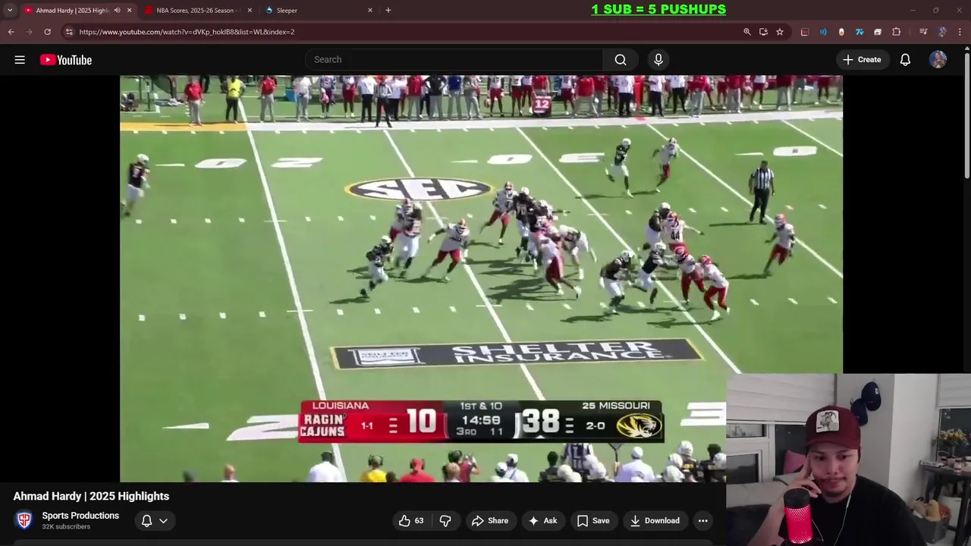Screen dimensions: 971x546
Task: Open Chrome three-dot menu
Action: [x=960, y=32]
